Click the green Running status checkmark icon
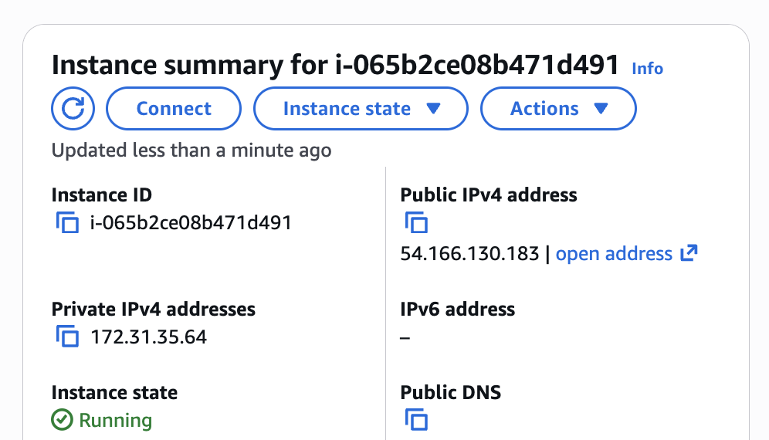 coord(62,421)
